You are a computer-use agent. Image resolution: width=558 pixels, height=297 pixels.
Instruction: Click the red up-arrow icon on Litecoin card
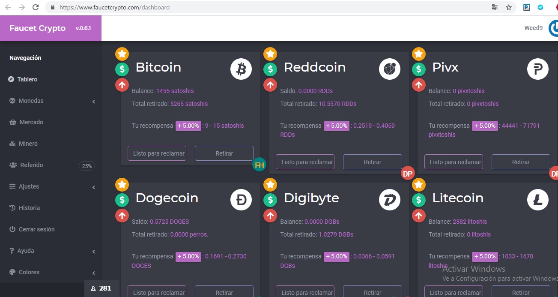[x=419, y=216]
